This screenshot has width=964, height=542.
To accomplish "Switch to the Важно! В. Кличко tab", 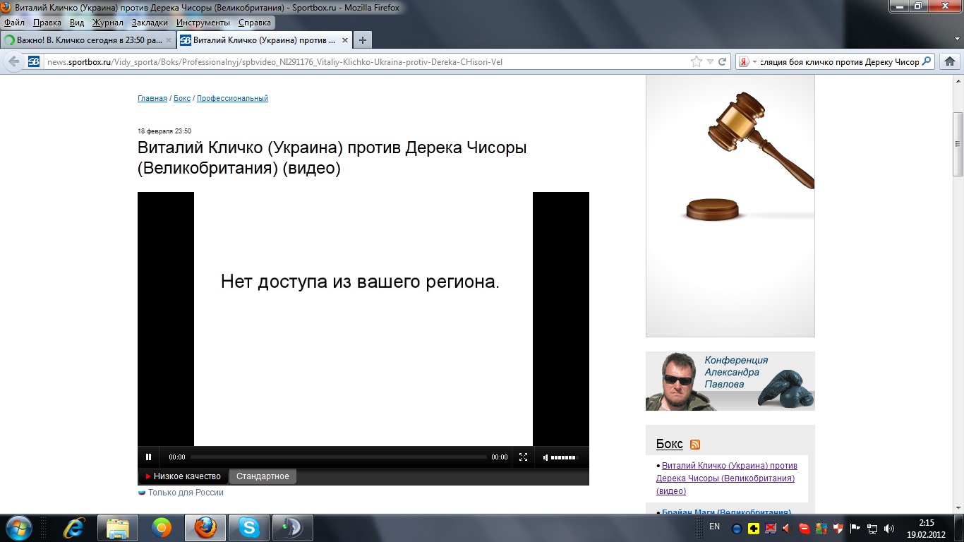I will [85, 40].
